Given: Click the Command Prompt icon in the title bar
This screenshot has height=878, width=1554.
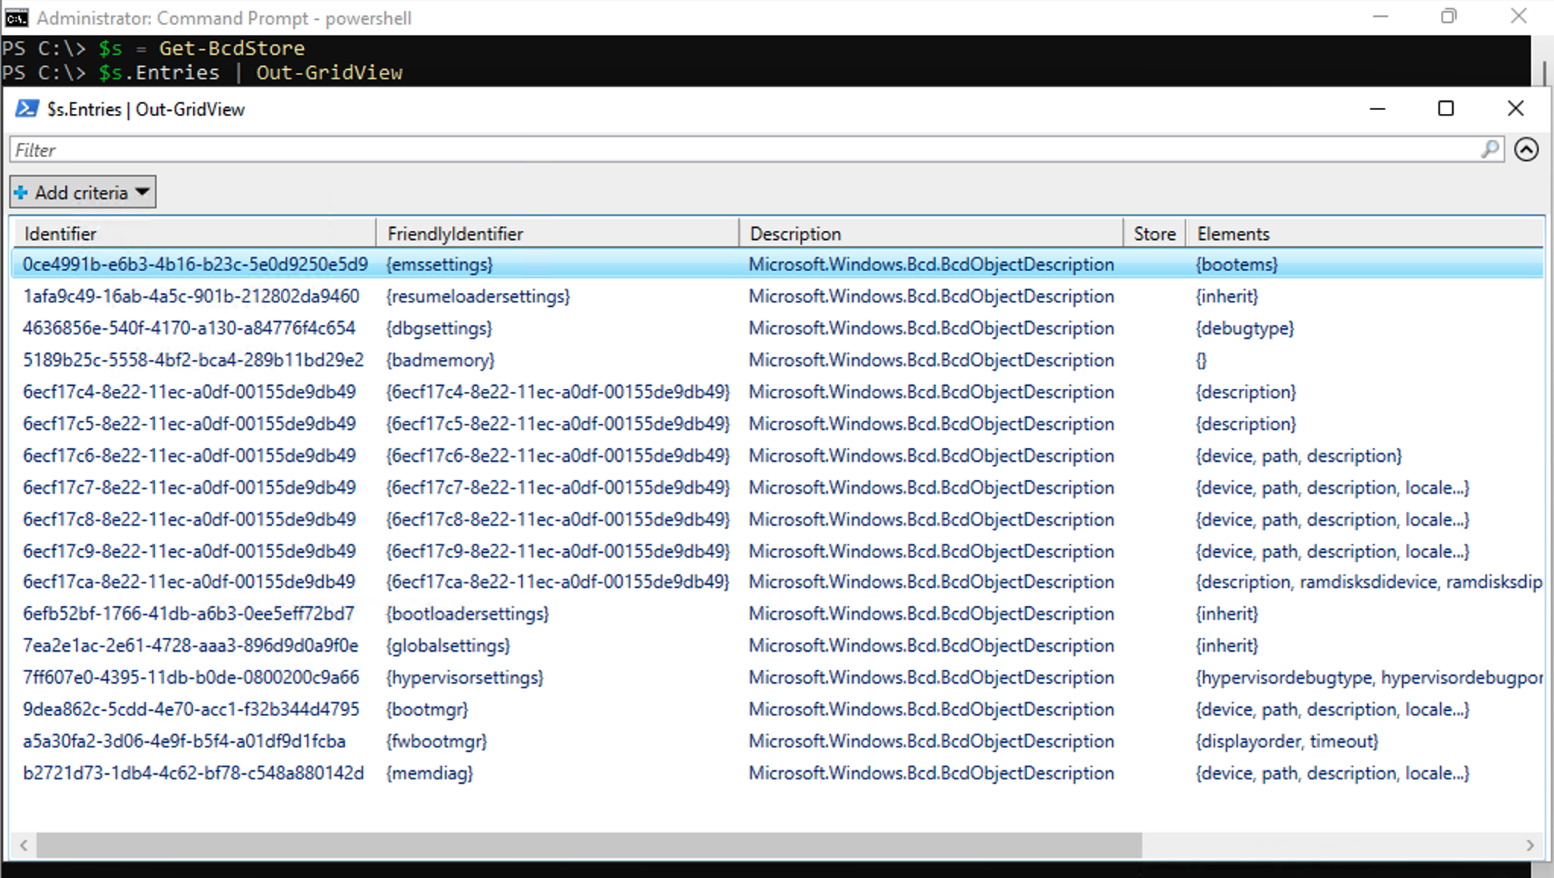Looking at the screenshot, I should click(x=17, y=17).
